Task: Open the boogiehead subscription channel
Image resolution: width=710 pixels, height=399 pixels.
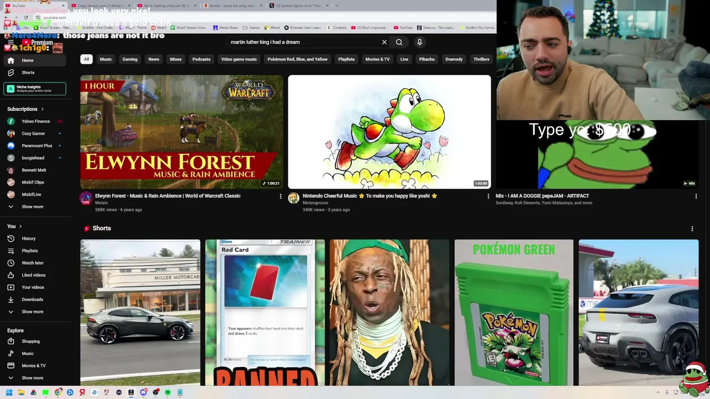Action: click(x=34, y=158)
